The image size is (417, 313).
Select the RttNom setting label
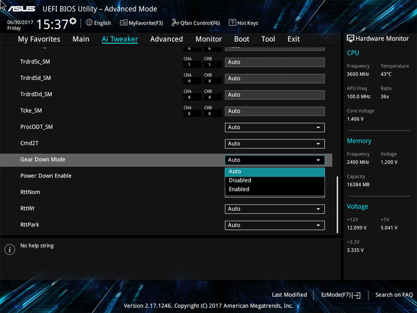point(30,192)
